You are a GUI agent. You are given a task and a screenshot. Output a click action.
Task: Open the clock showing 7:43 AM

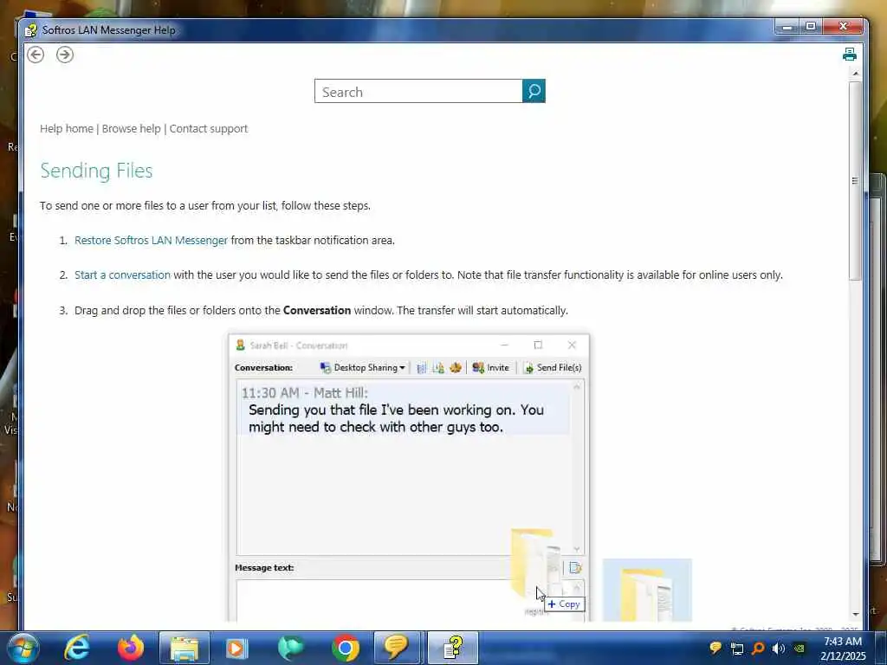pos(843,648)
